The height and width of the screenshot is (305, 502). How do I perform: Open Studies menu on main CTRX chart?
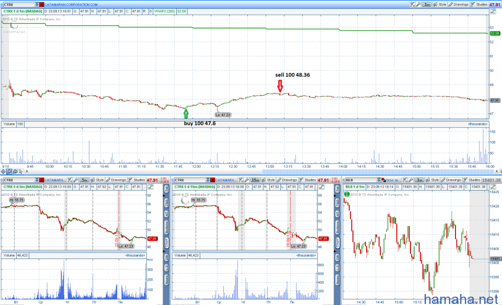click(x=479, y=5)
